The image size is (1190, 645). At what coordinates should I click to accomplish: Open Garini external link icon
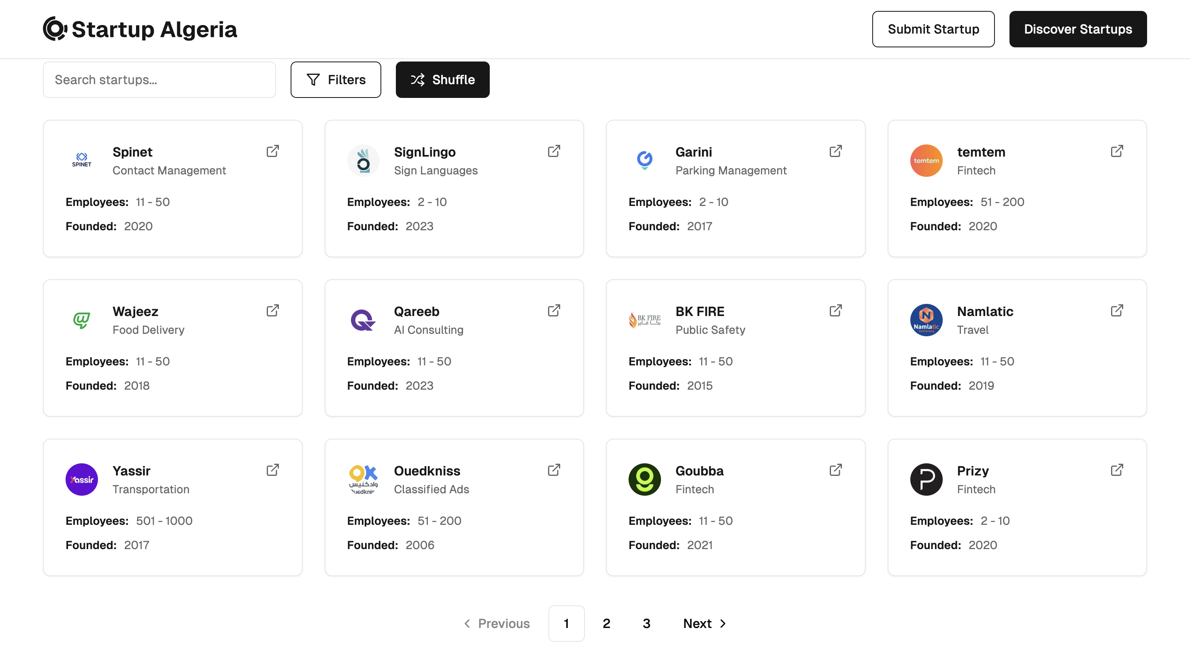pos(835,151)
